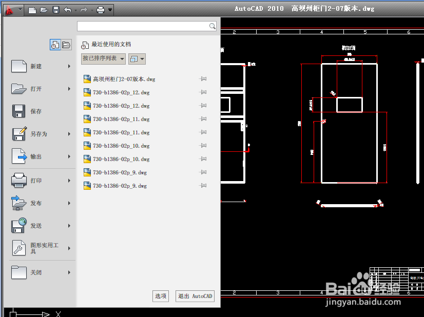Pin 高坝州柜门2-07版本.dwg to the list
424x317 pixels.
(203, 79)
